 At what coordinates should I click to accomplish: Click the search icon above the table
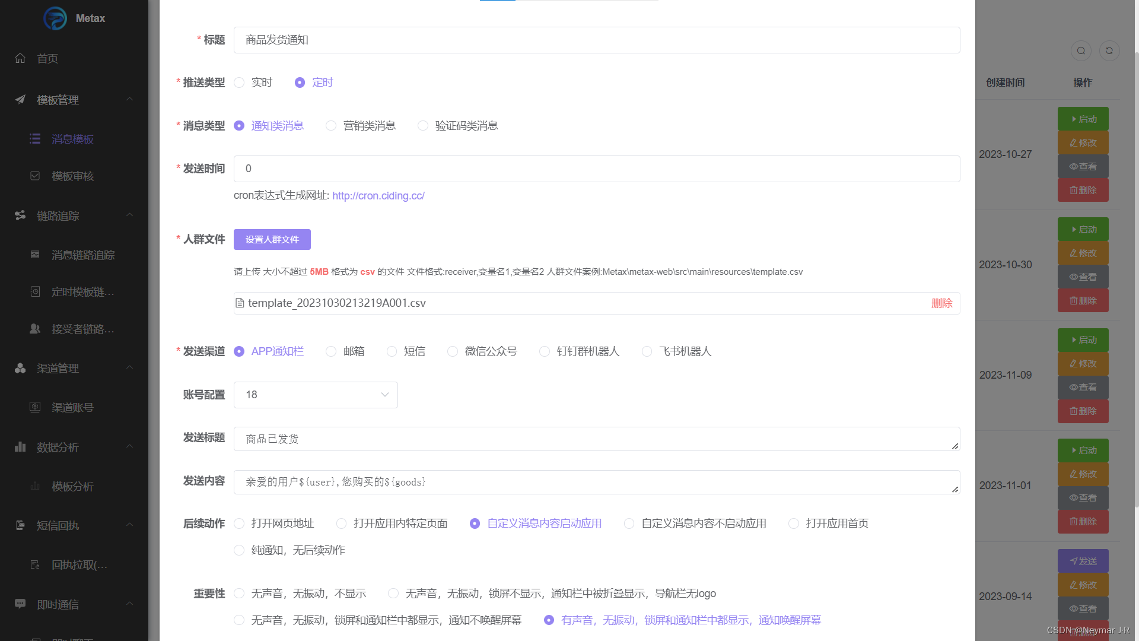click(x=1081, y=51)
